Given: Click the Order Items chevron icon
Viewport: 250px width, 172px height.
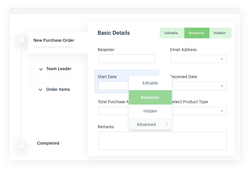Looking at the screenshot, I should (x=40, y=90).
